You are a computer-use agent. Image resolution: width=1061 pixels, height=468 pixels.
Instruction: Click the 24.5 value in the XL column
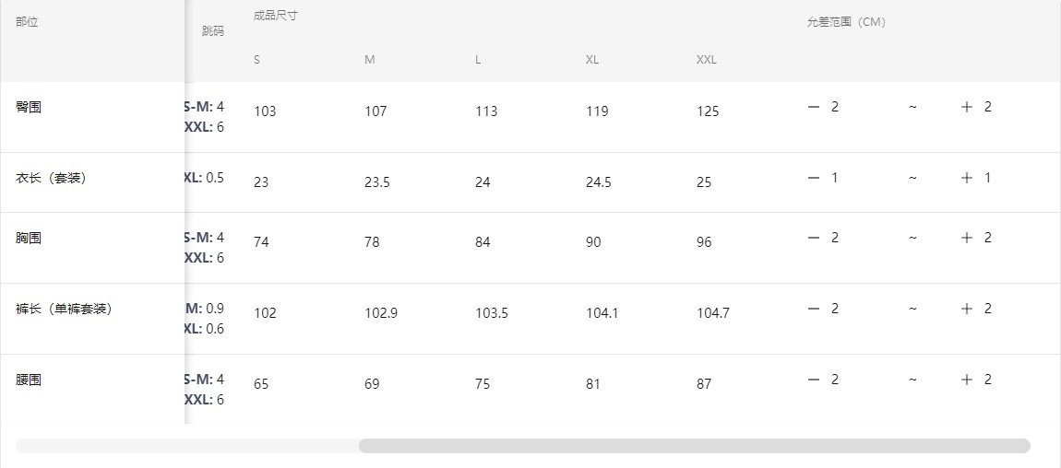click(x=599, y=182)
